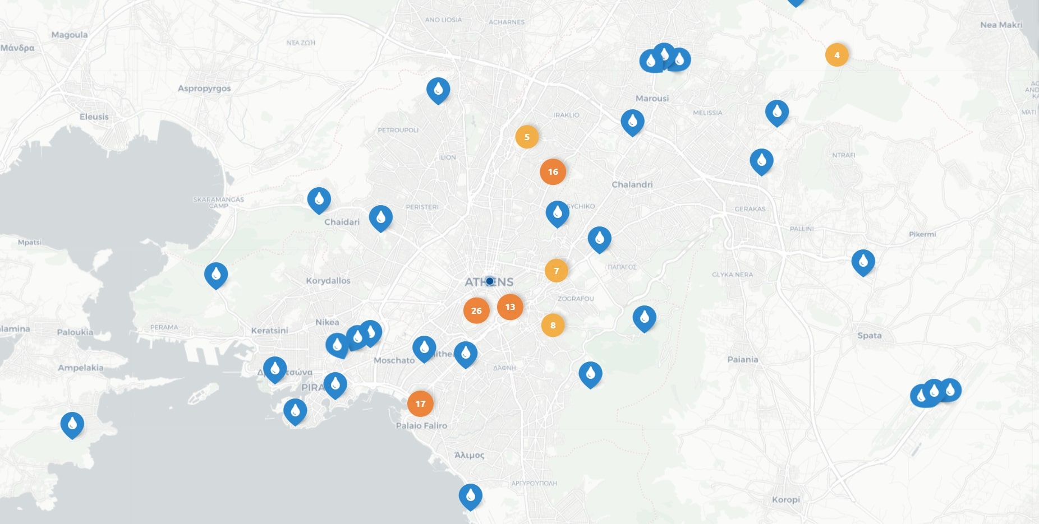This screenshot has width=1039, height=524.
Task: Select water drop marker south of Pikermi
Action: [x=863, y=262]
